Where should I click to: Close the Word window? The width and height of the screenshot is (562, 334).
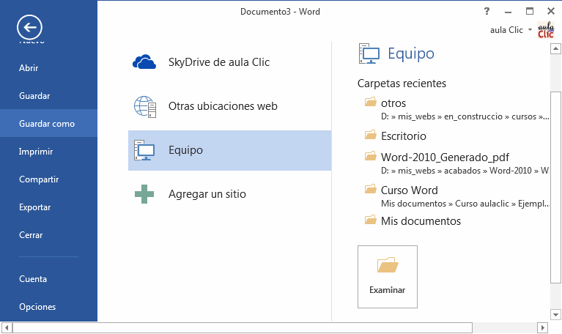551,11
